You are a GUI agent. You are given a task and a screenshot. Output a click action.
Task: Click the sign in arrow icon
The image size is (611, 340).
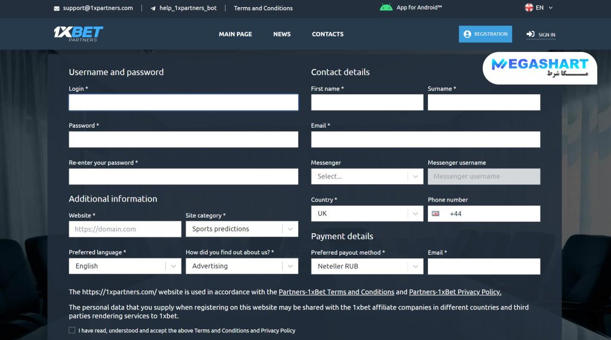tap(530, 34)
